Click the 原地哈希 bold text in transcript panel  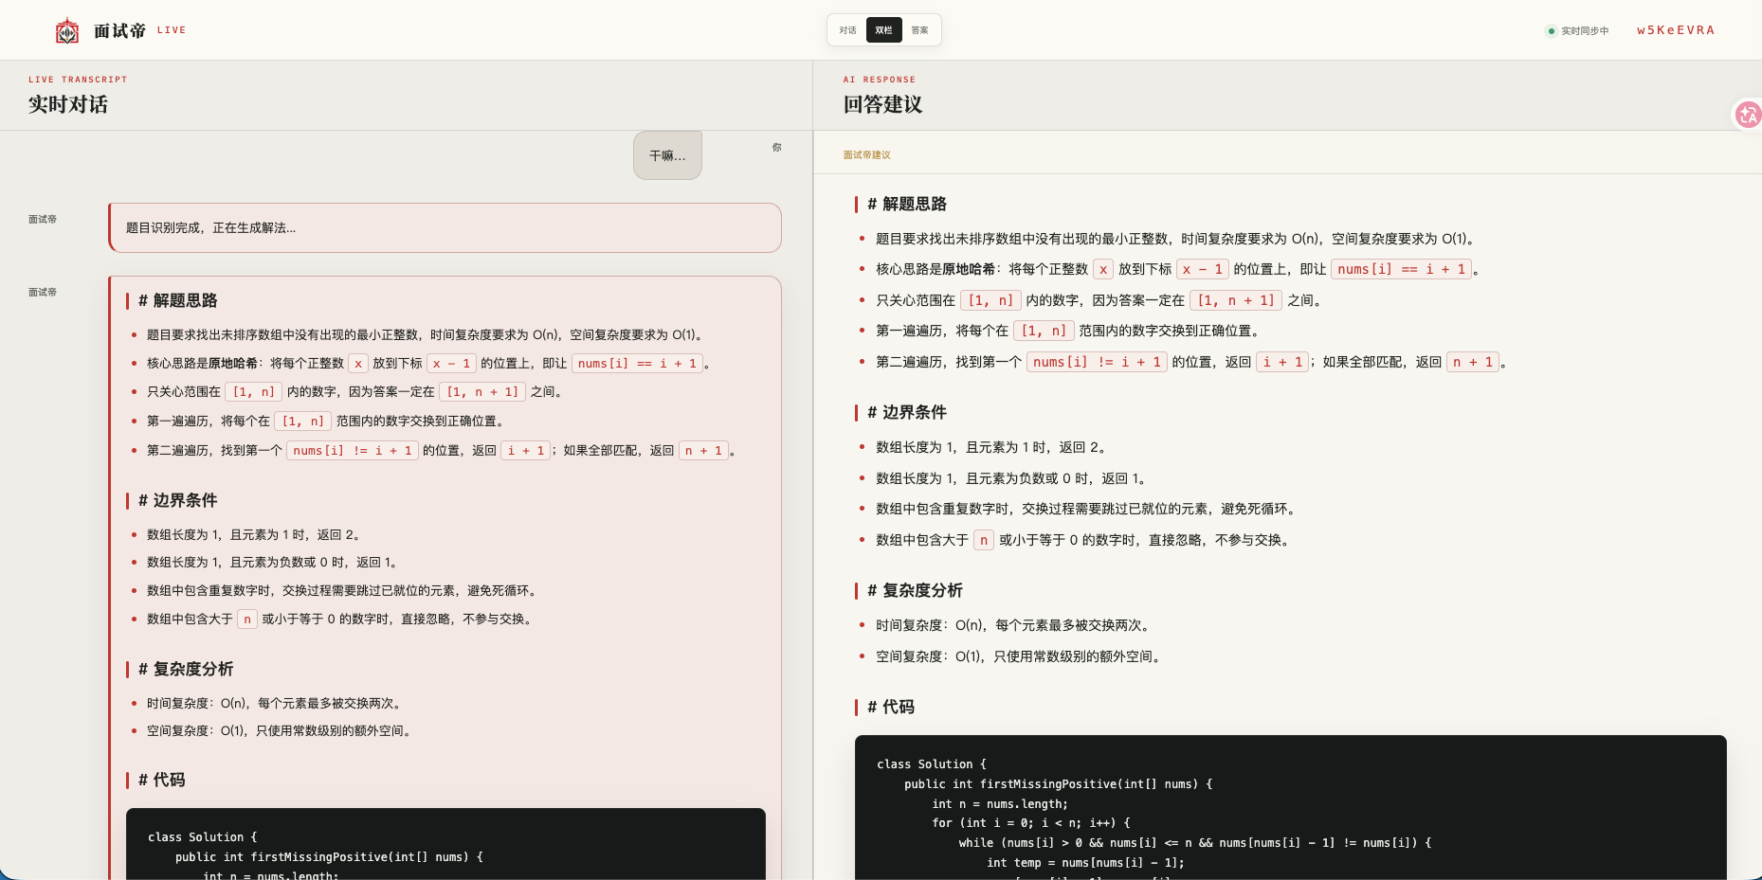pos(233,363)
